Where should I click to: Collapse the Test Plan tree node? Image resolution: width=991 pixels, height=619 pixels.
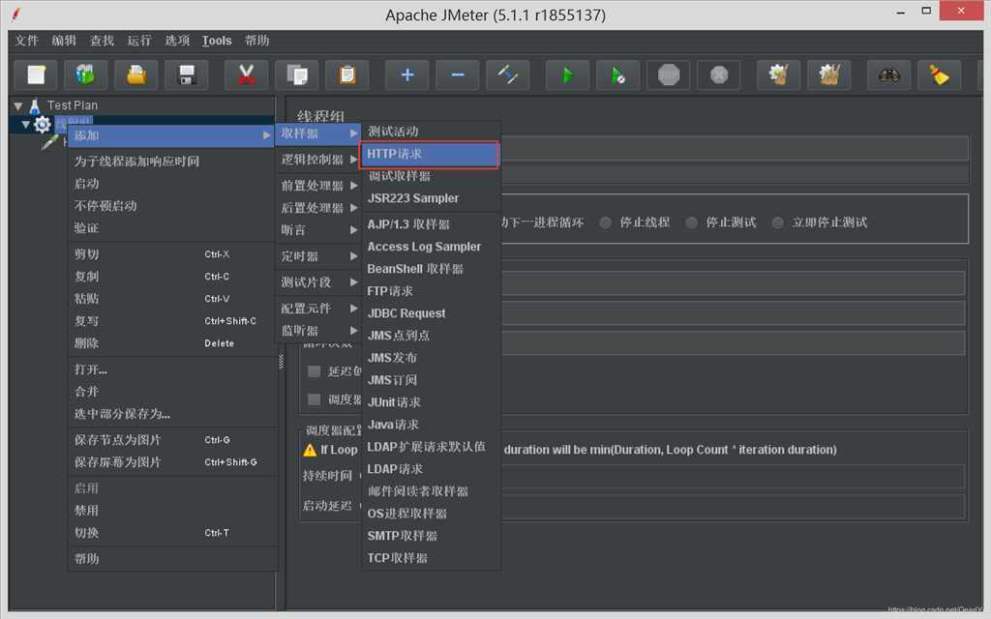click(18, 105)
